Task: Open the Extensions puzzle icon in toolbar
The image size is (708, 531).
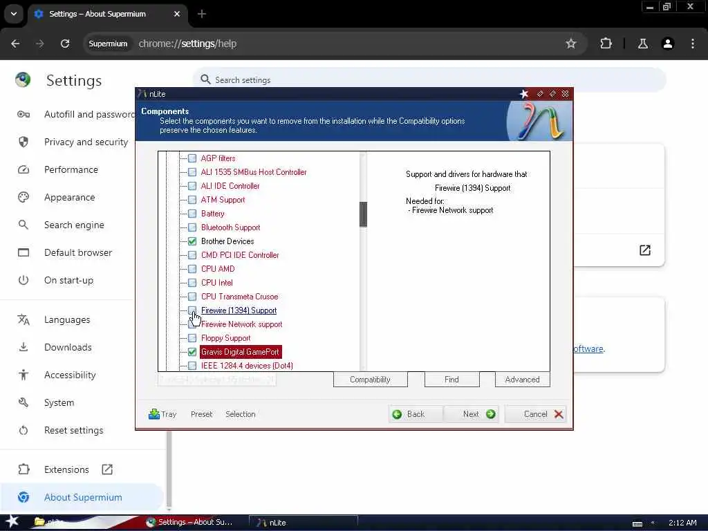Action: (606, 44)
